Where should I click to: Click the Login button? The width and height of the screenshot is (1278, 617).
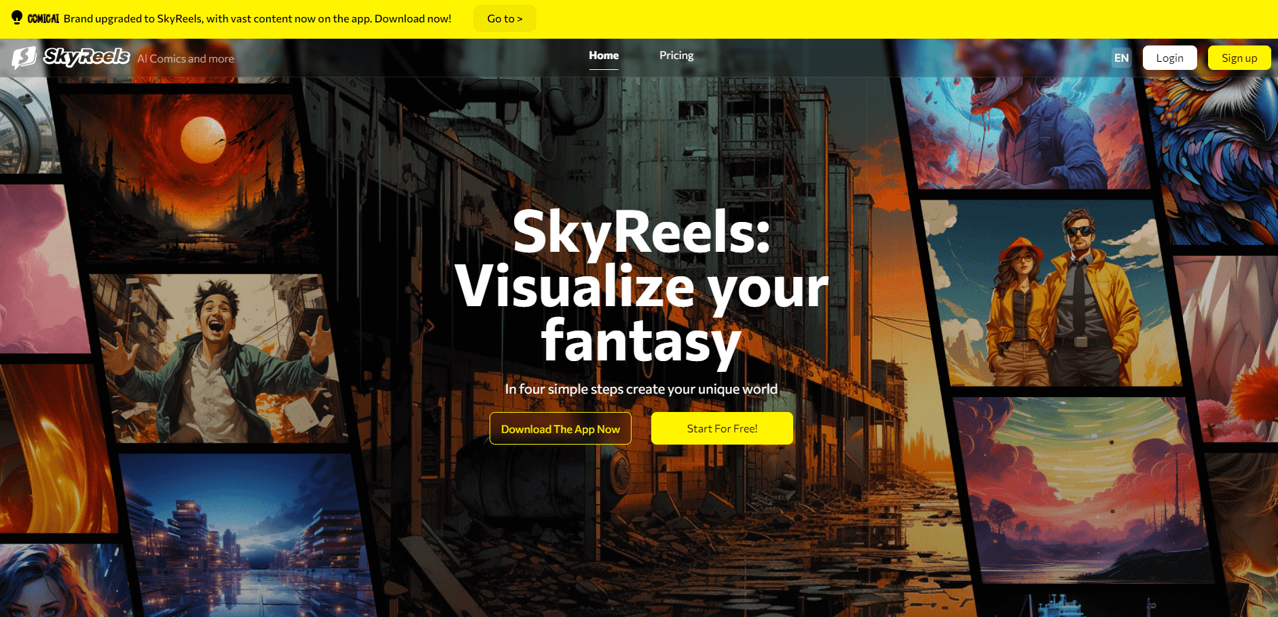[1169, 58]
